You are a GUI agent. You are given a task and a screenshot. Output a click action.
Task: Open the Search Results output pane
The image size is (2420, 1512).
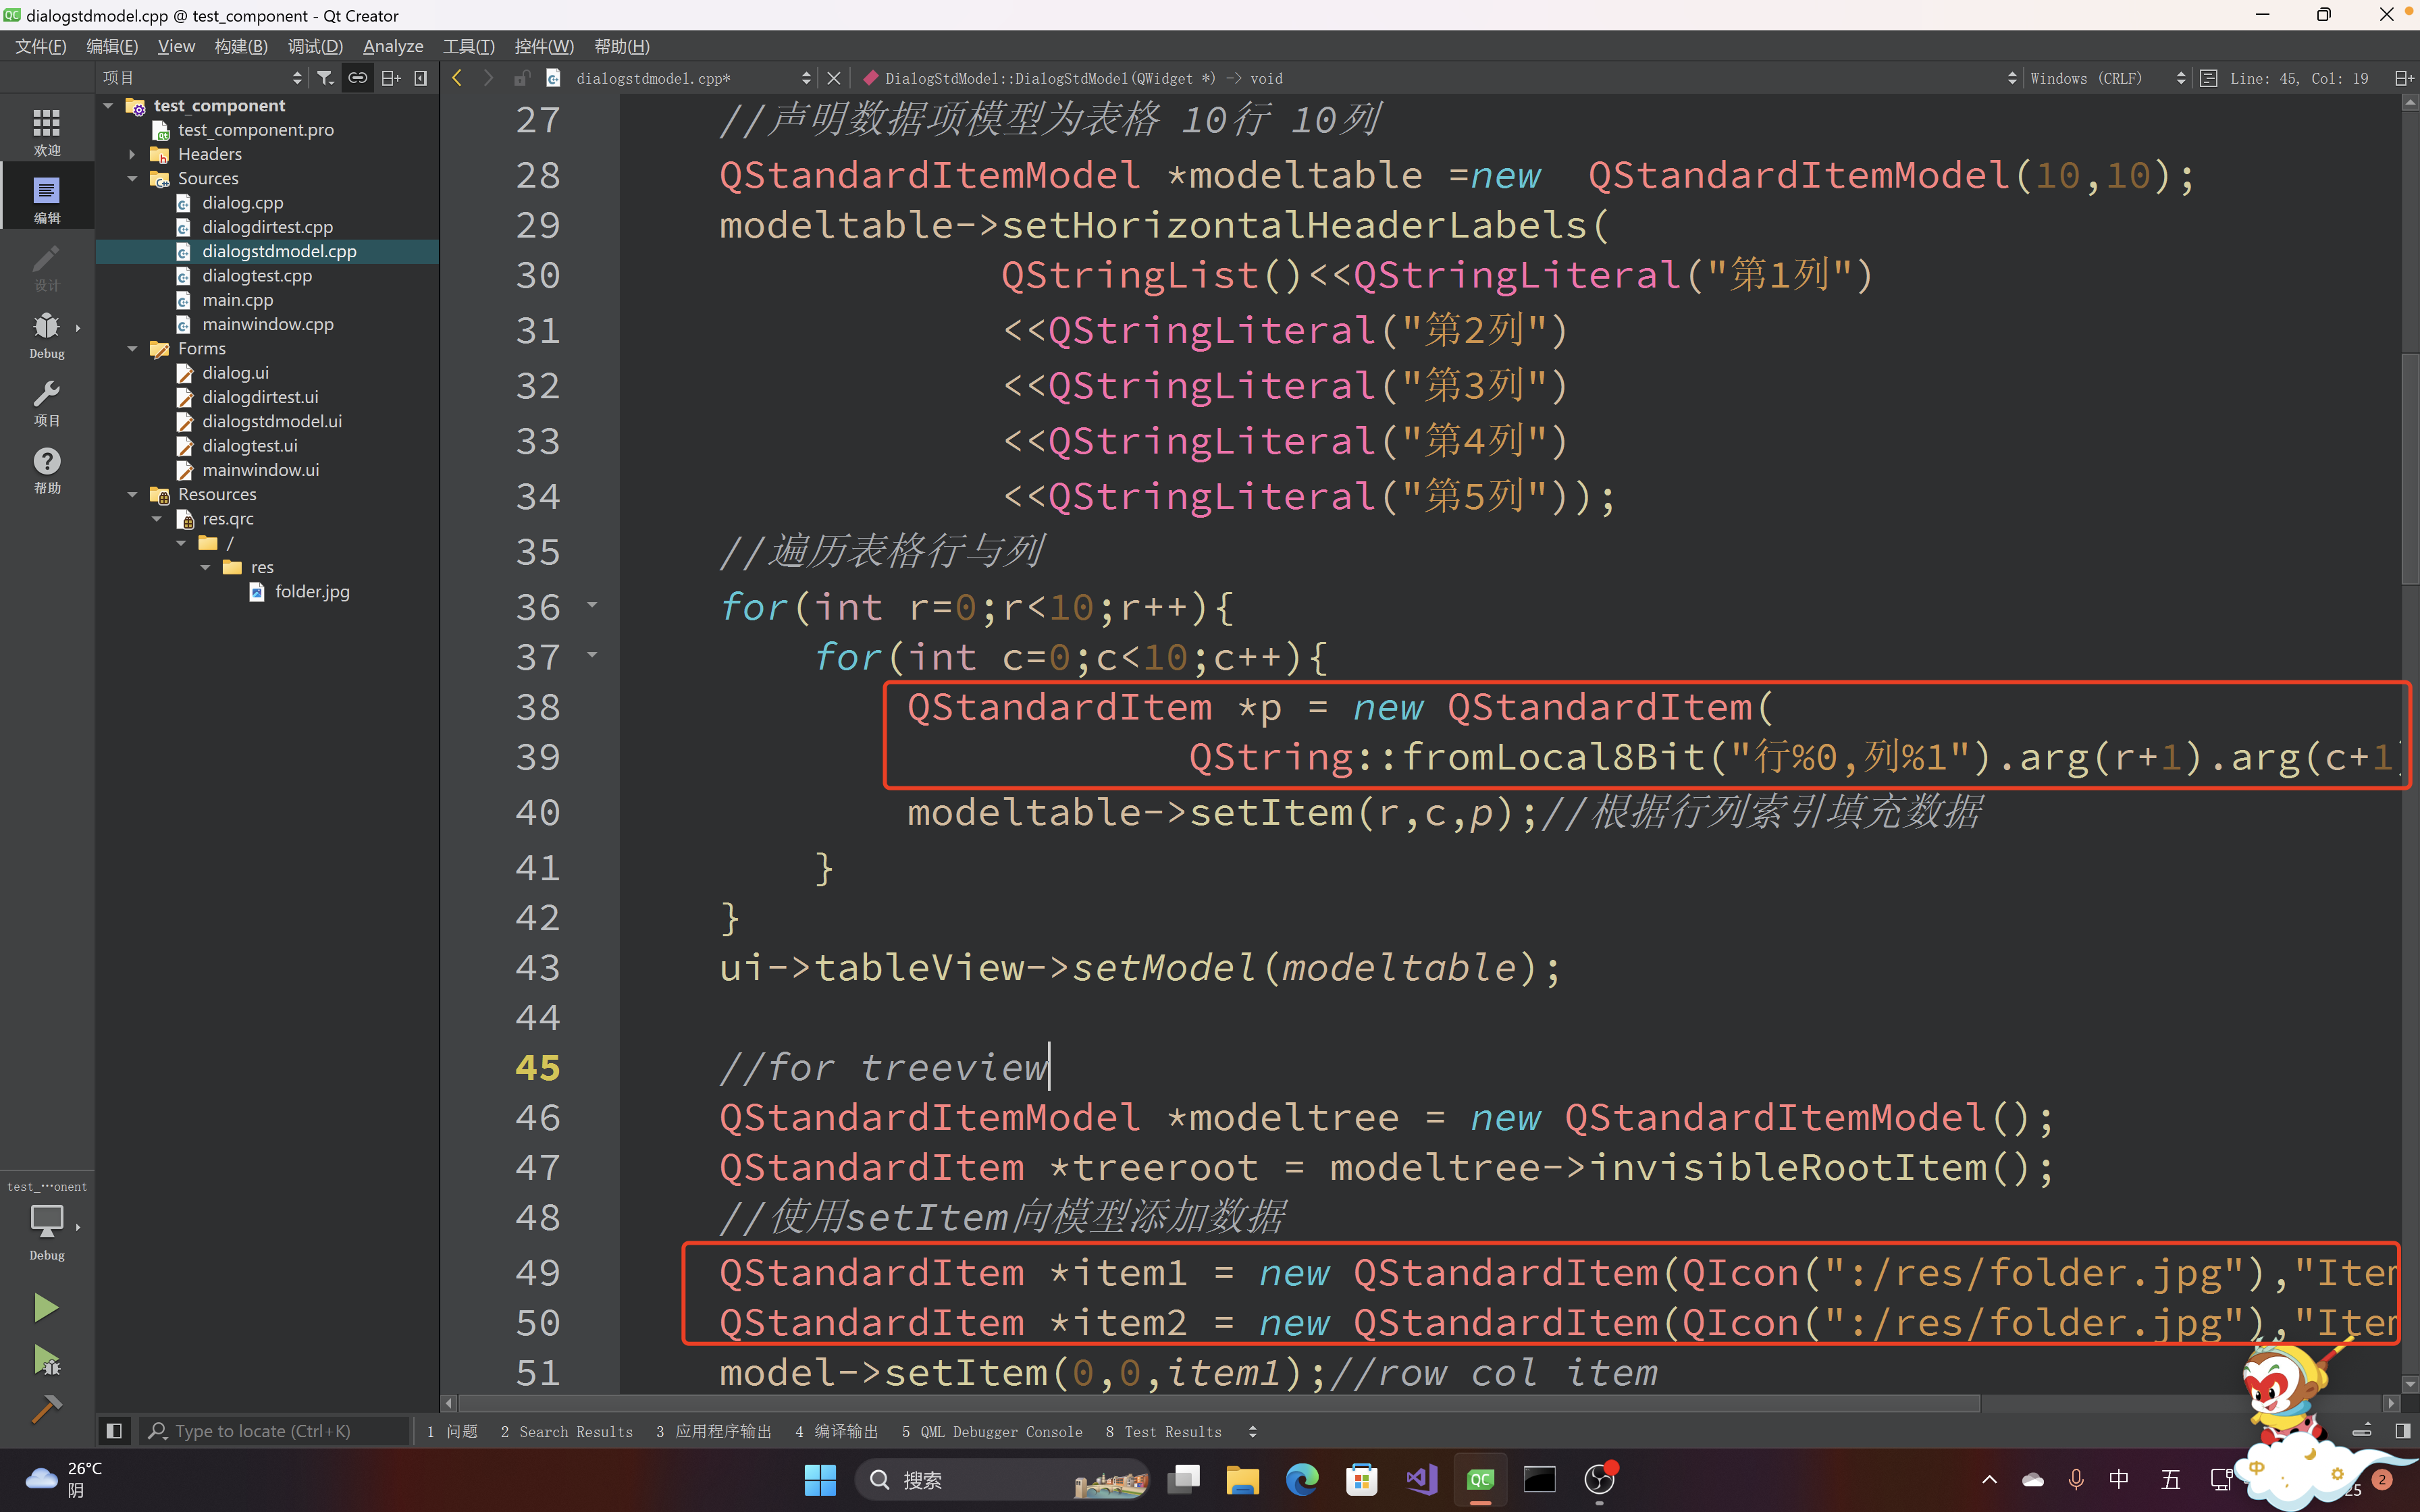pos(567,1432)
